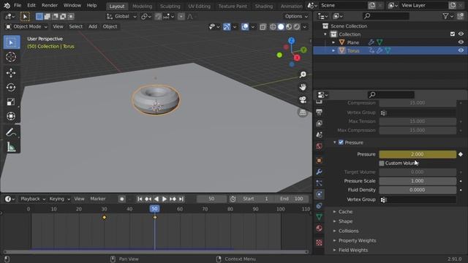Open the Render menu
468x263 pixels.
coord(50,5)
